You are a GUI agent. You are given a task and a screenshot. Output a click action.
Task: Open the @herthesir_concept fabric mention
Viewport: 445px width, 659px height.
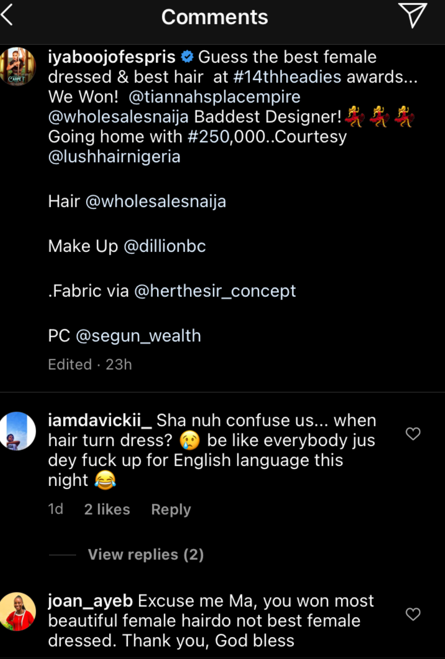(215, 291)
